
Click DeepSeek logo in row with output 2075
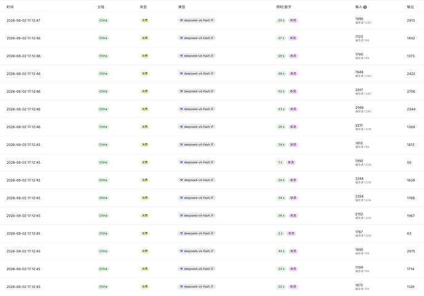pyautogui.click(x=181, y=251)
